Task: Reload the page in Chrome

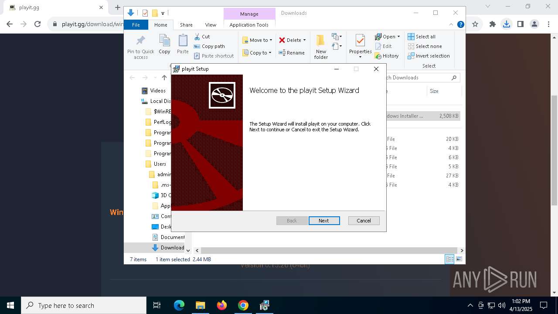Action: pyautogui.click(x=37, y=24)
